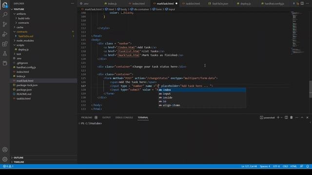The height and width of the screenshot is (175, 312).
Task: Open the Manage gear icon
Action: pyautogui.click(x=5, y=159)
